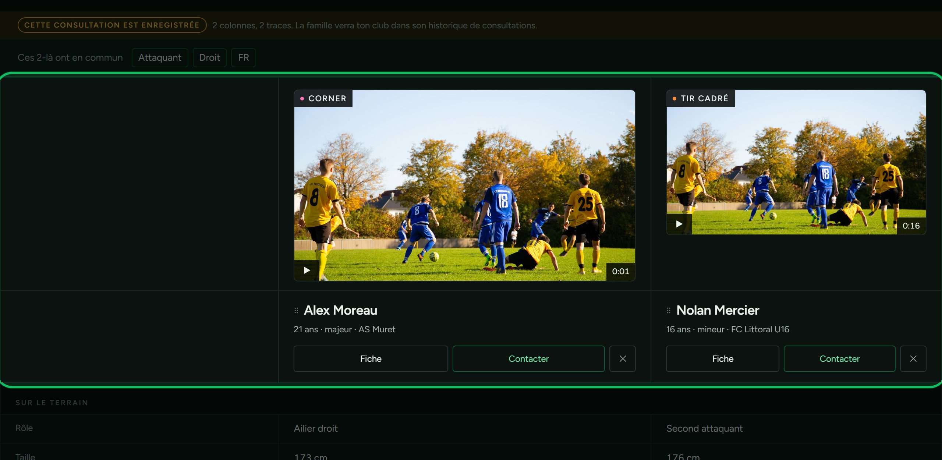Screen dimensions: 942x460
Task: Click 'Ces 2-là ont en commun' text
Action: point(70,58)
